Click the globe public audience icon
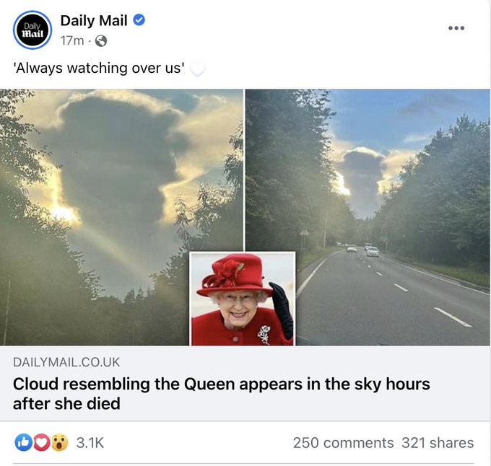 click(101, 41)
